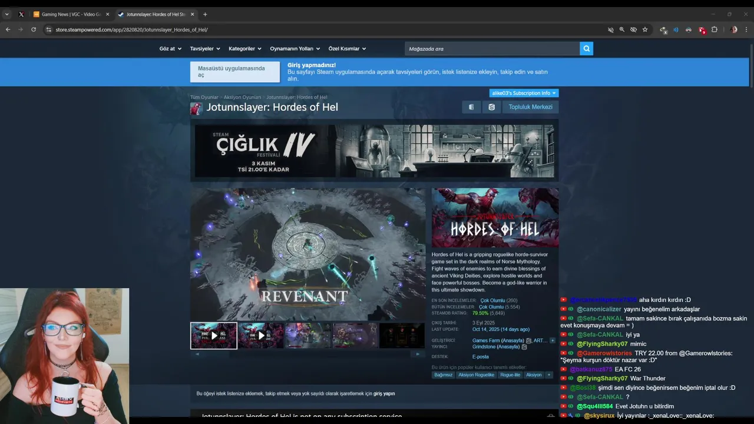Image resolution: width=754 pixels, height=424 pixels.
Task: Click the book icon next to Topluluk Merkezi
Action: [471, 107]
